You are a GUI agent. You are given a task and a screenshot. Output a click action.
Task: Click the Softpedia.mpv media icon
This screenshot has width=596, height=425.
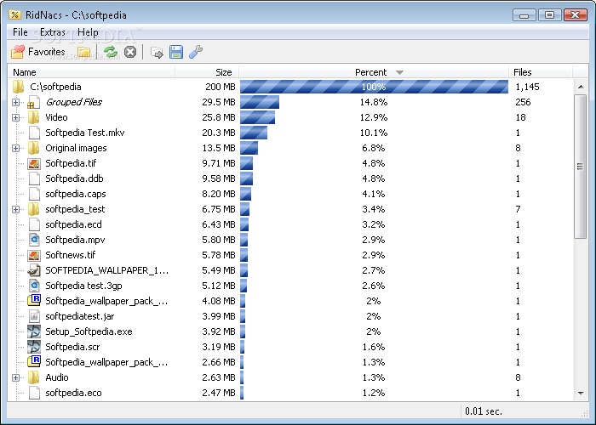(34, 240)
